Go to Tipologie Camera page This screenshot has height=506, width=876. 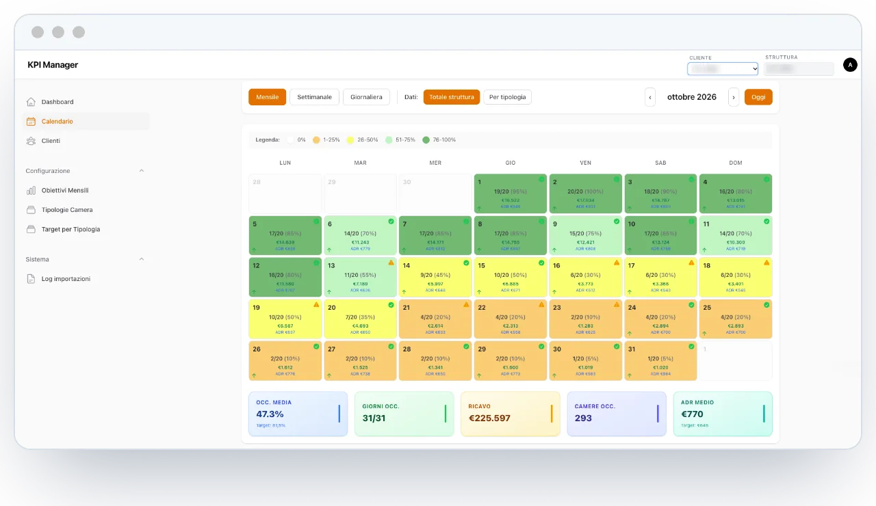(x=86, y=210)
